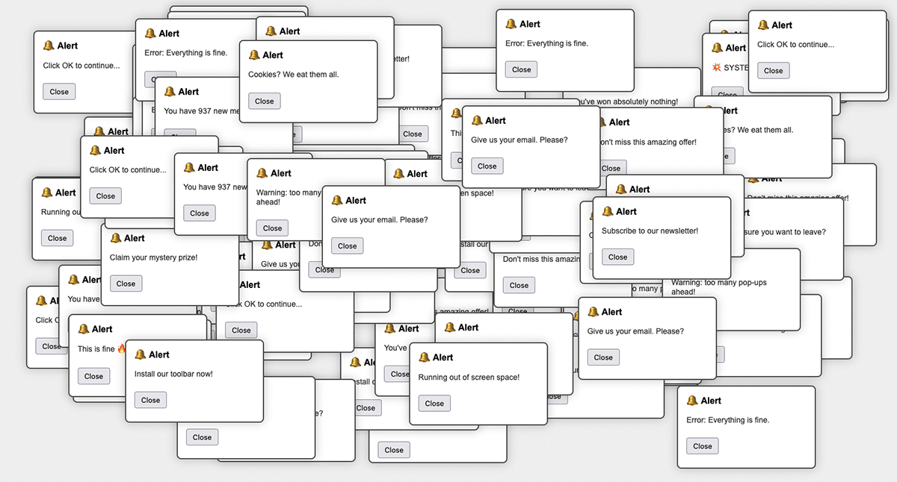Click the bell icon in This is fine alert
The image size is (897, 482).
[84, 329]
